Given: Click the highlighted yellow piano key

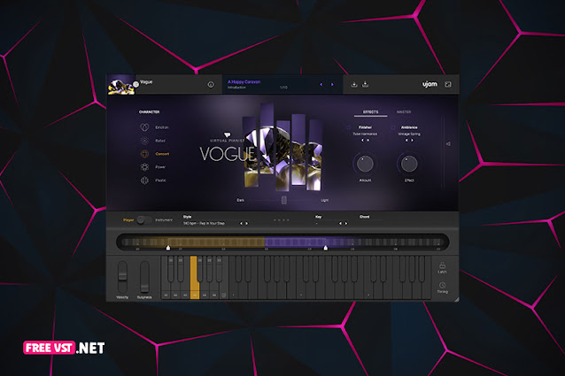Looking at the screenshot, I should click(194, 278).
